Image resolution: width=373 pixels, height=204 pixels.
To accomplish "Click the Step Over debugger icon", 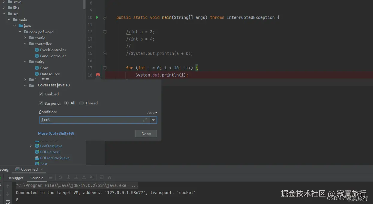I will [x=61, y=177].
